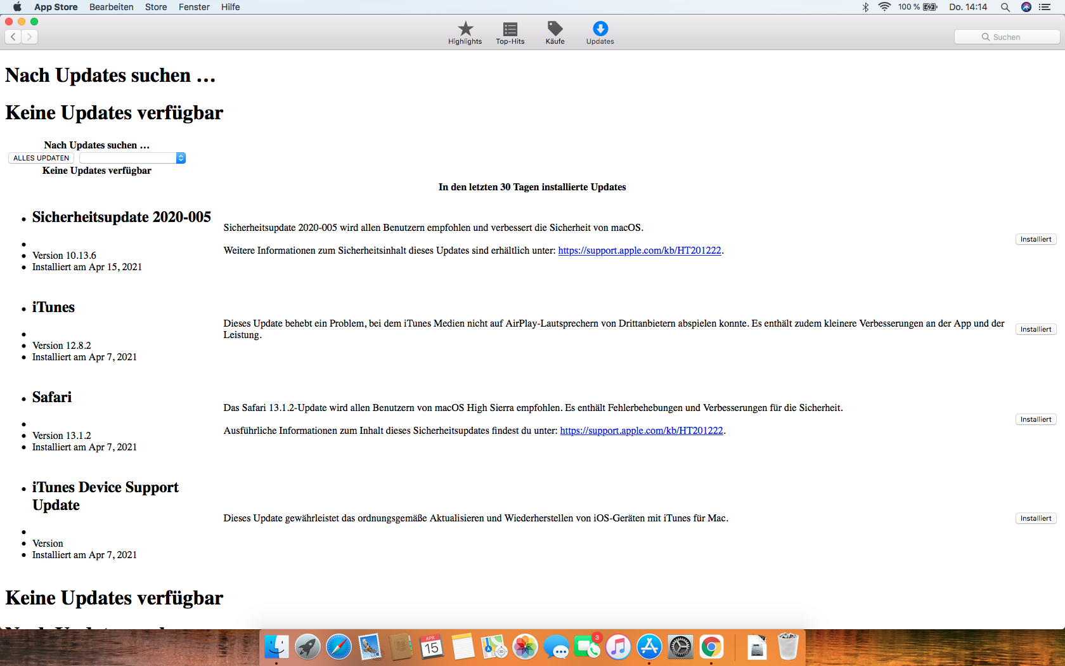Open Mail in the Dock
The height and width of the screenshot is (666, 1065).
click(370, 647)
